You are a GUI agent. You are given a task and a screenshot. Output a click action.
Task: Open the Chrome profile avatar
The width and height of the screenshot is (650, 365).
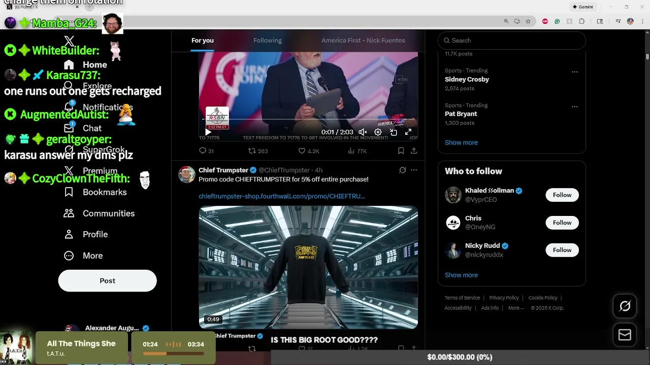click(630, 21)
